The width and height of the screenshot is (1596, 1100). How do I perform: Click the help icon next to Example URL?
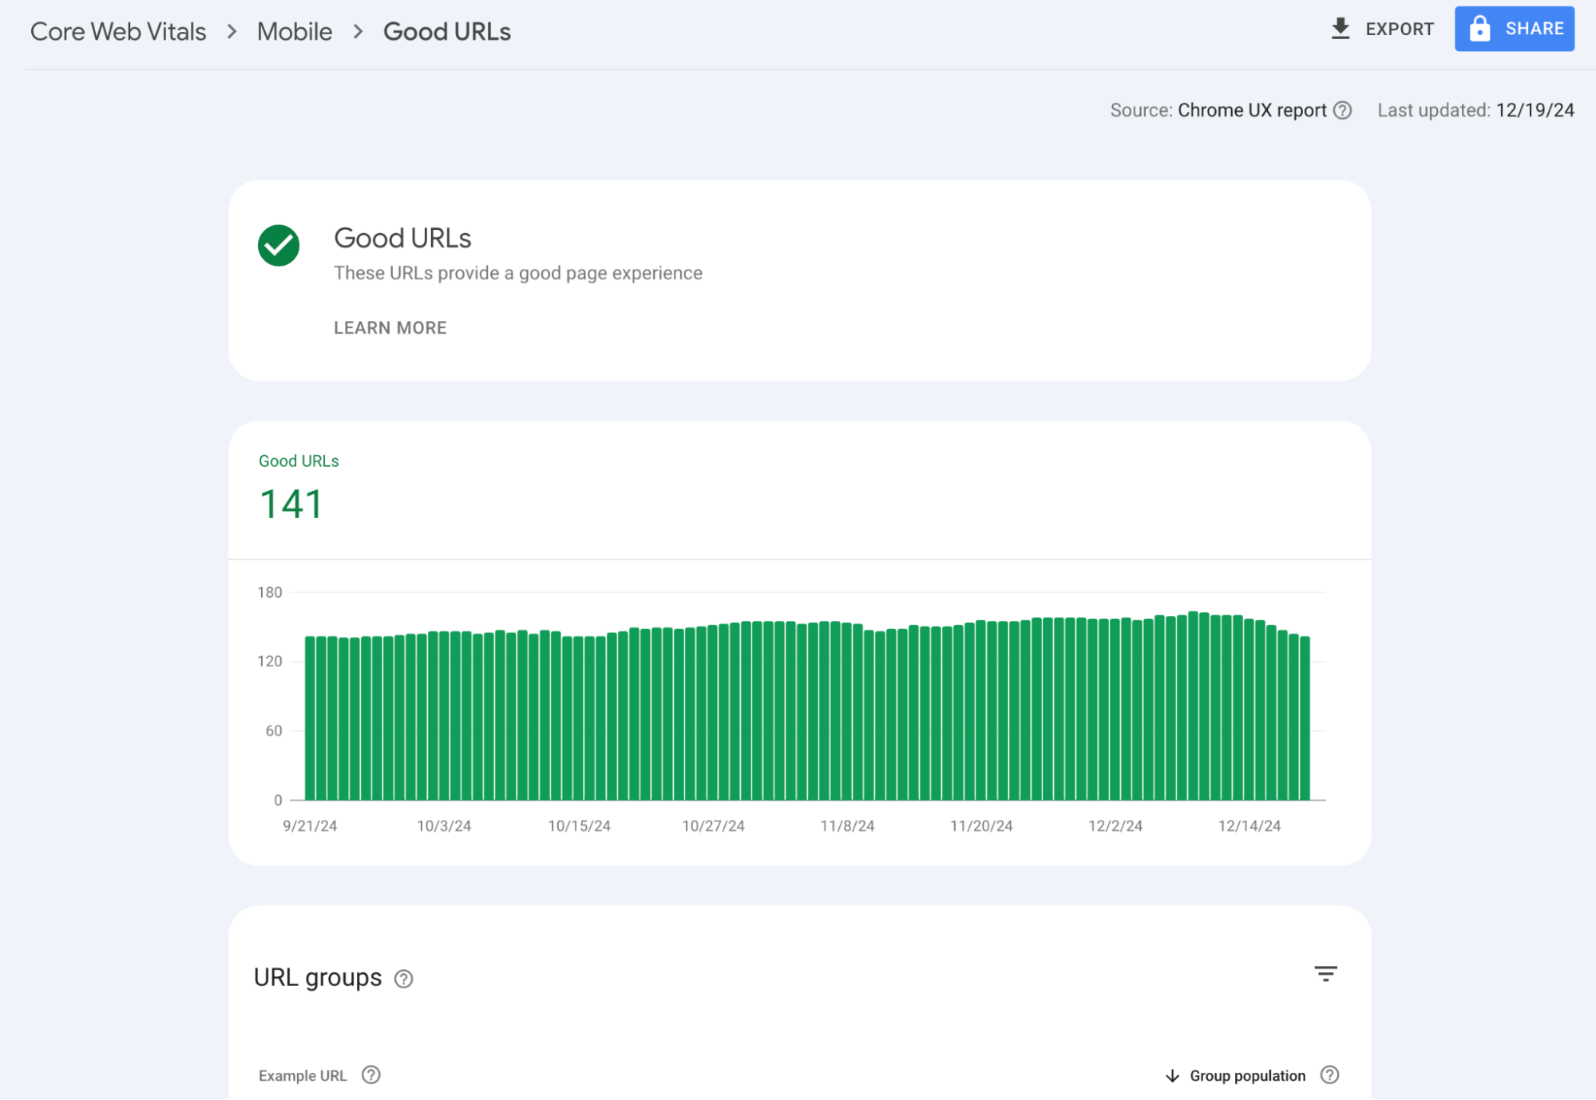pyautogui.click(x=371, y=1075)
